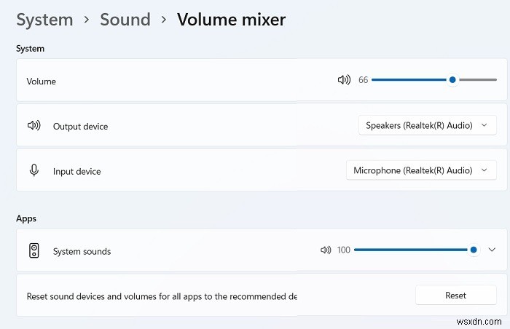Image resolution: width=510 pixels, height=329 pixels.
Task: Click the Reset sound devices description text
Action: click(162, 296)
